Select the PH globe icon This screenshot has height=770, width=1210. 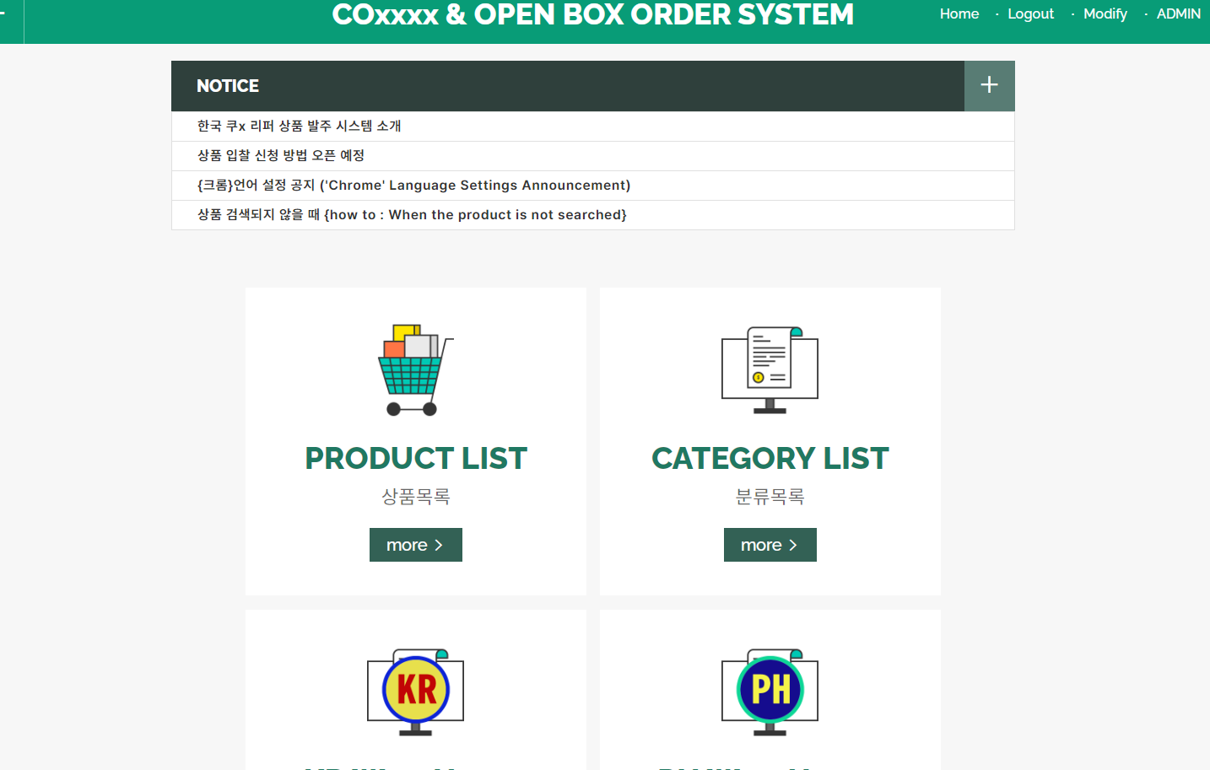[x=770, y=690]
